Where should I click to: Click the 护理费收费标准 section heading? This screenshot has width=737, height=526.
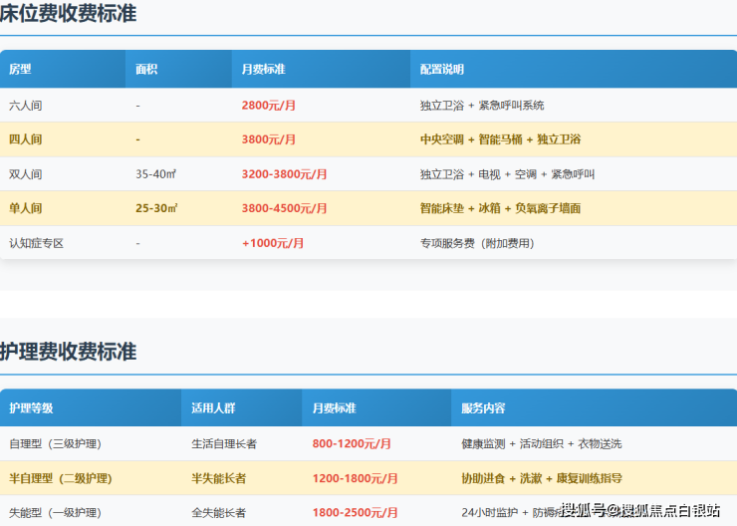click(x=69, y=352)
